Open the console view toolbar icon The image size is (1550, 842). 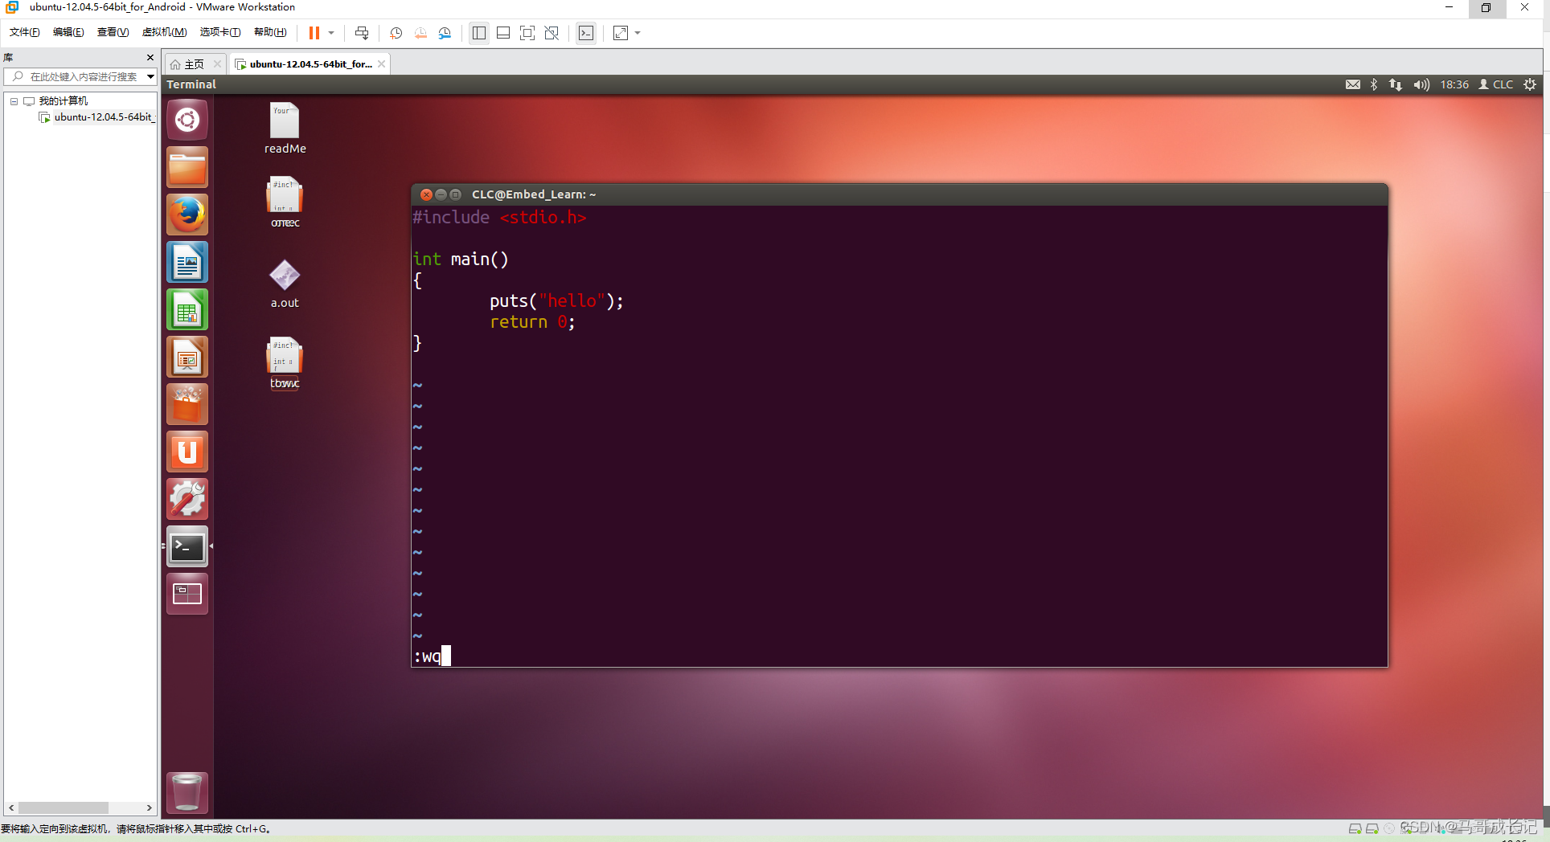coord(586,33)
